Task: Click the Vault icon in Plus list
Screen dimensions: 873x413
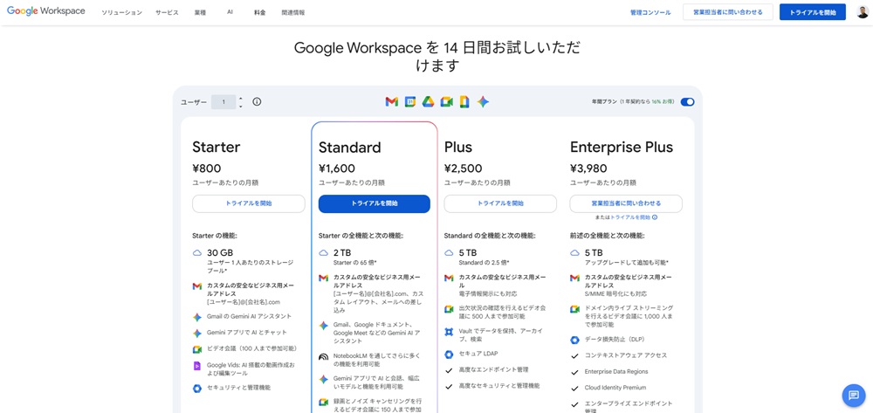Action: [449, 332]
